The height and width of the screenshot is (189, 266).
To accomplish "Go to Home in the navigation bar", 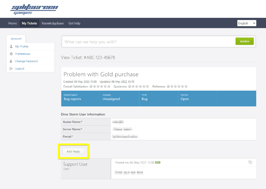I will [x=13, y=23].
